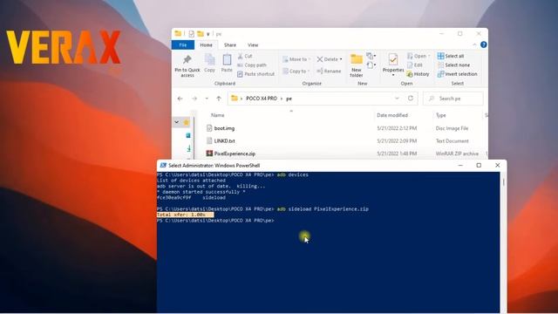Image resolution: width=558 pixels, height=314 pixels.
Task: Click the Refresh button in address bar
Action: click(x=411, y=99)
